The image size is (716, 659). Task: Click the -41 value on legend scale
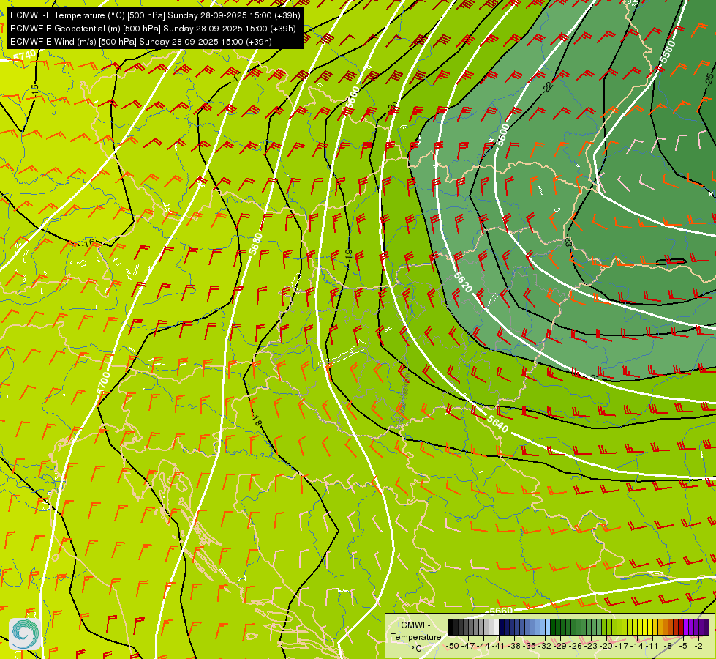pyautogui.click(x=500, y=646)
